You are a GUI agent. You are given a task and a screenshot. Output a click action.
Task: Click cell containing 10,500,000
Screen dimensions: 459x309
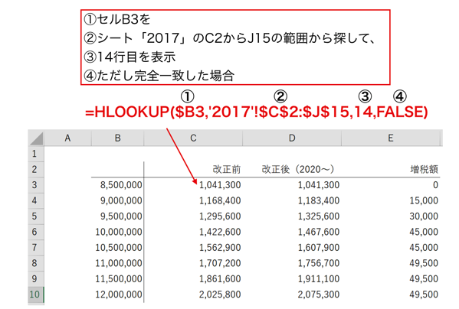pos(118,248)
